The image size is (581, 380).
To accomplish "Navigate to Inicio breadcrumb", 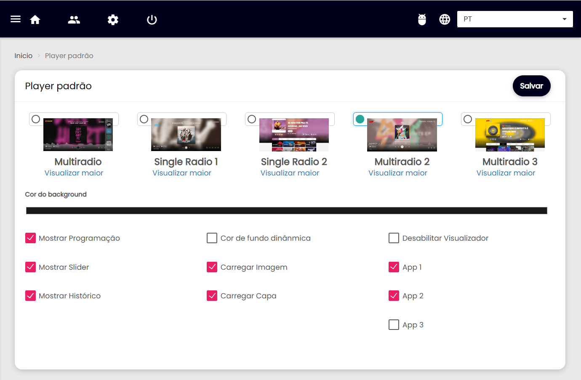I will 24,56.
